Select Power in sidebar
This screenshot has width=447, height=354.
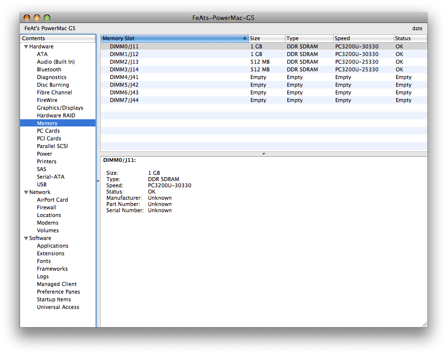click(45, 154)
